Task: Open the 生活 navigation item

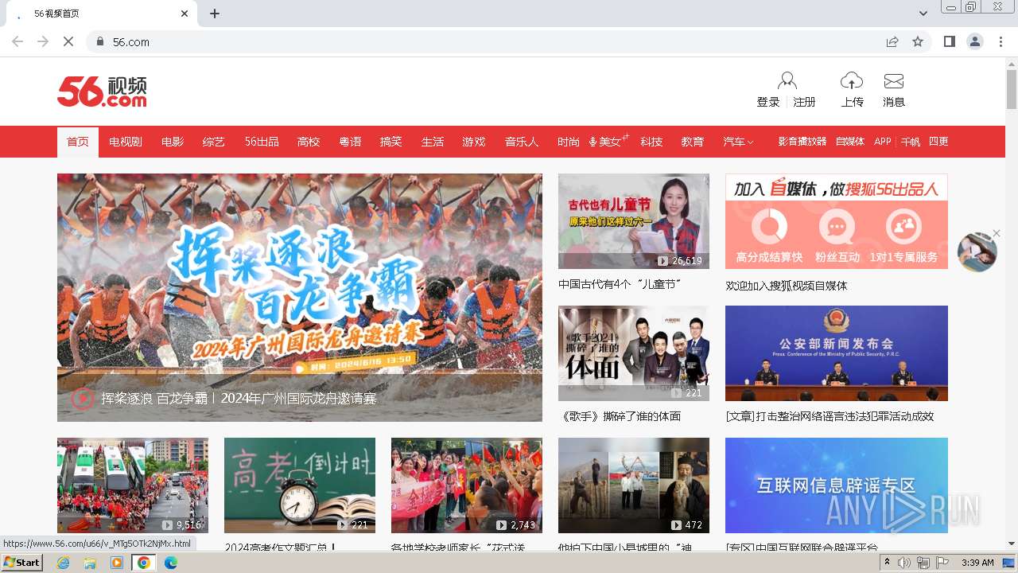Action: coord(433,142)
